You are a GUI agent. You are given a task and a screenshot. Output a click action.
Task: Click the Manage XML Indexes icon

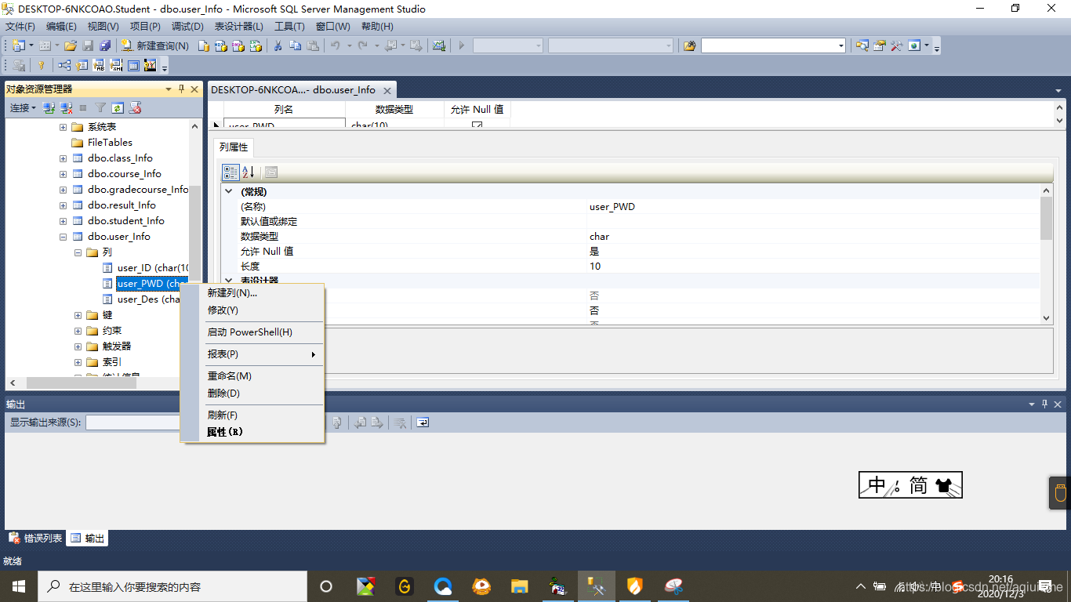coord(116,65)
